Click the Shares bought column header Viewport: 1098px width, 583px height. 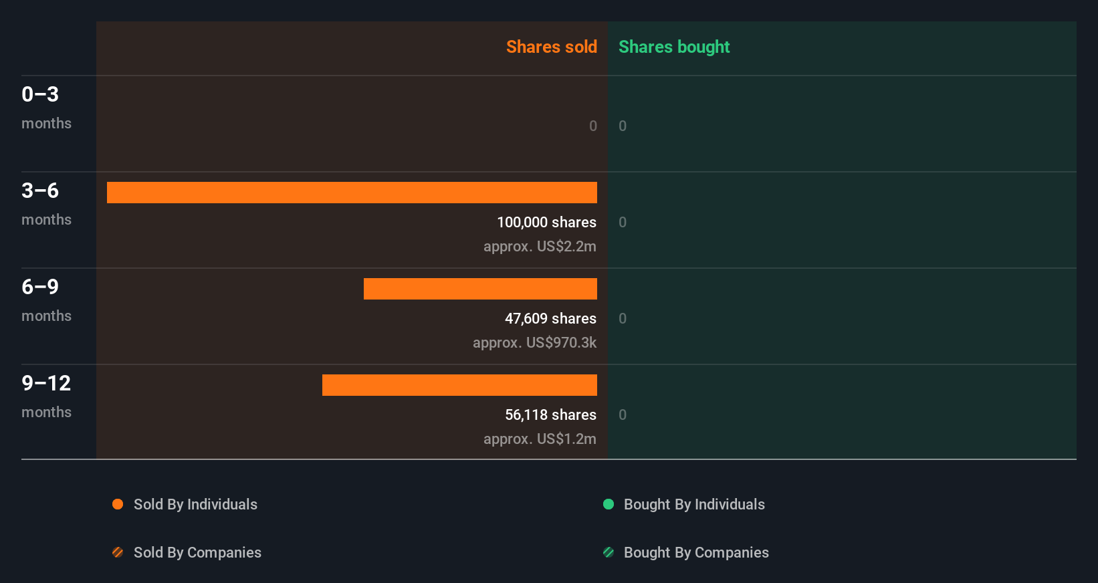(x=674, y=47)
